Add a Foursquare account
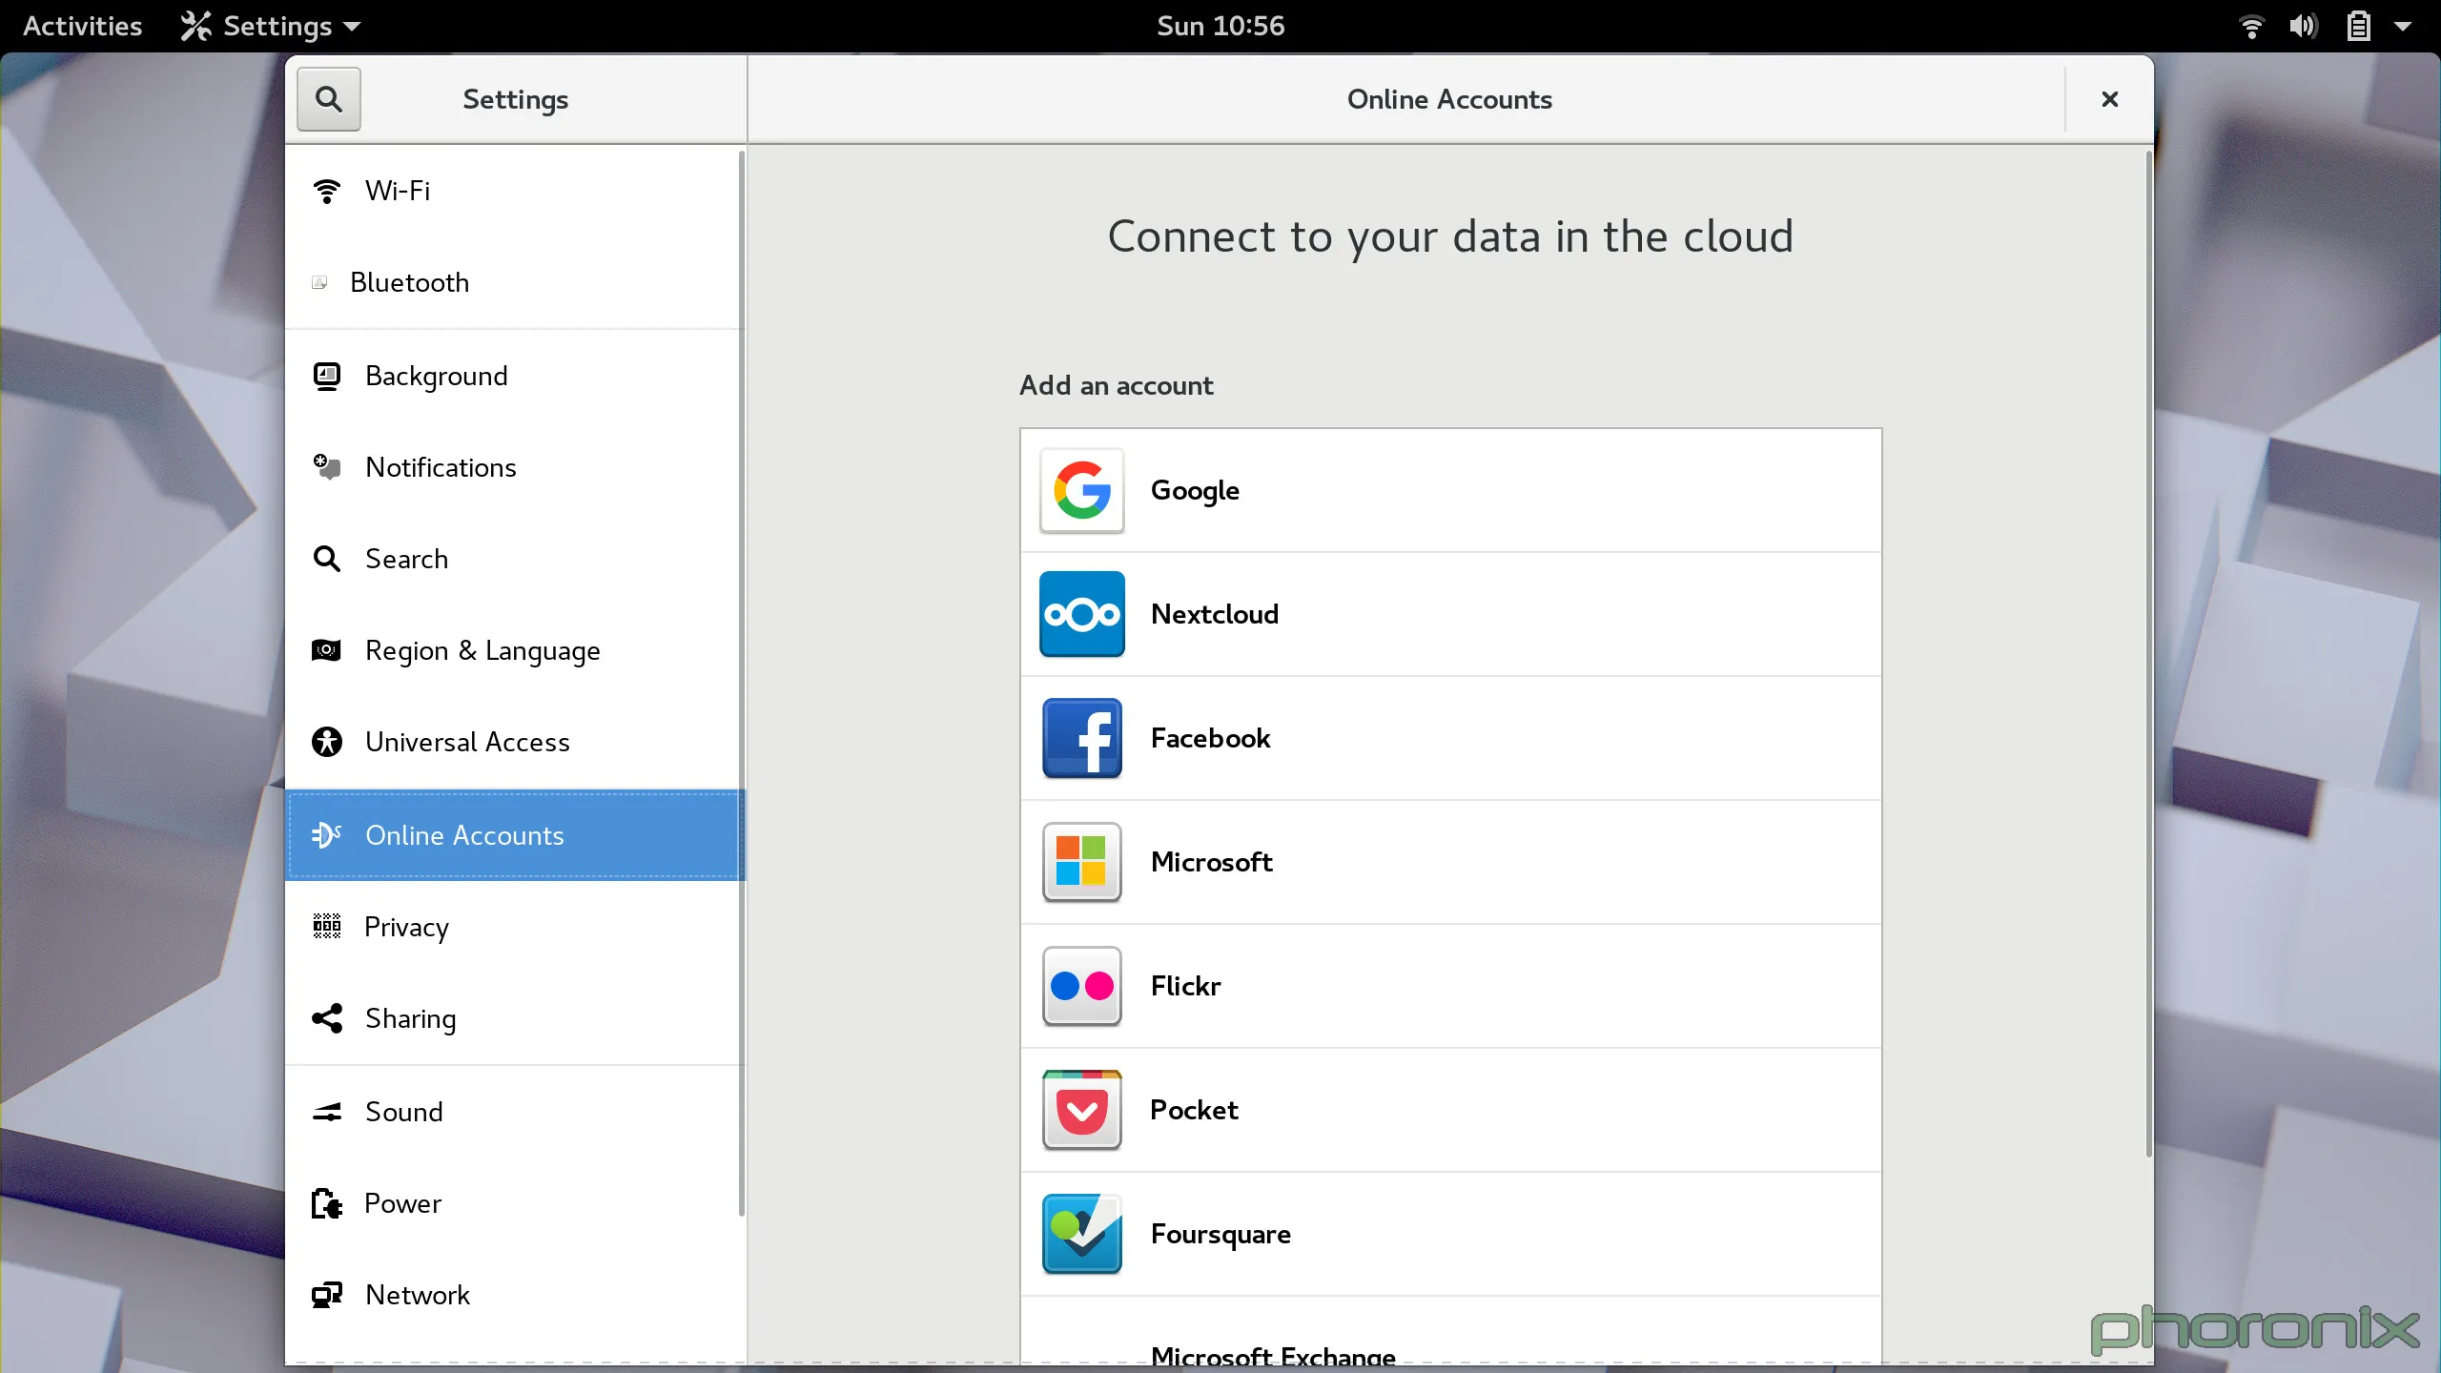Image resolution: width=2441 pixels, height=1373 pixels. click(x=1450, y=1234)
